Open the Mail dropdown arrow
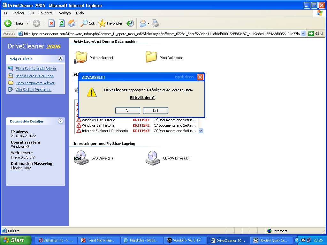 (x=148, y=23)
